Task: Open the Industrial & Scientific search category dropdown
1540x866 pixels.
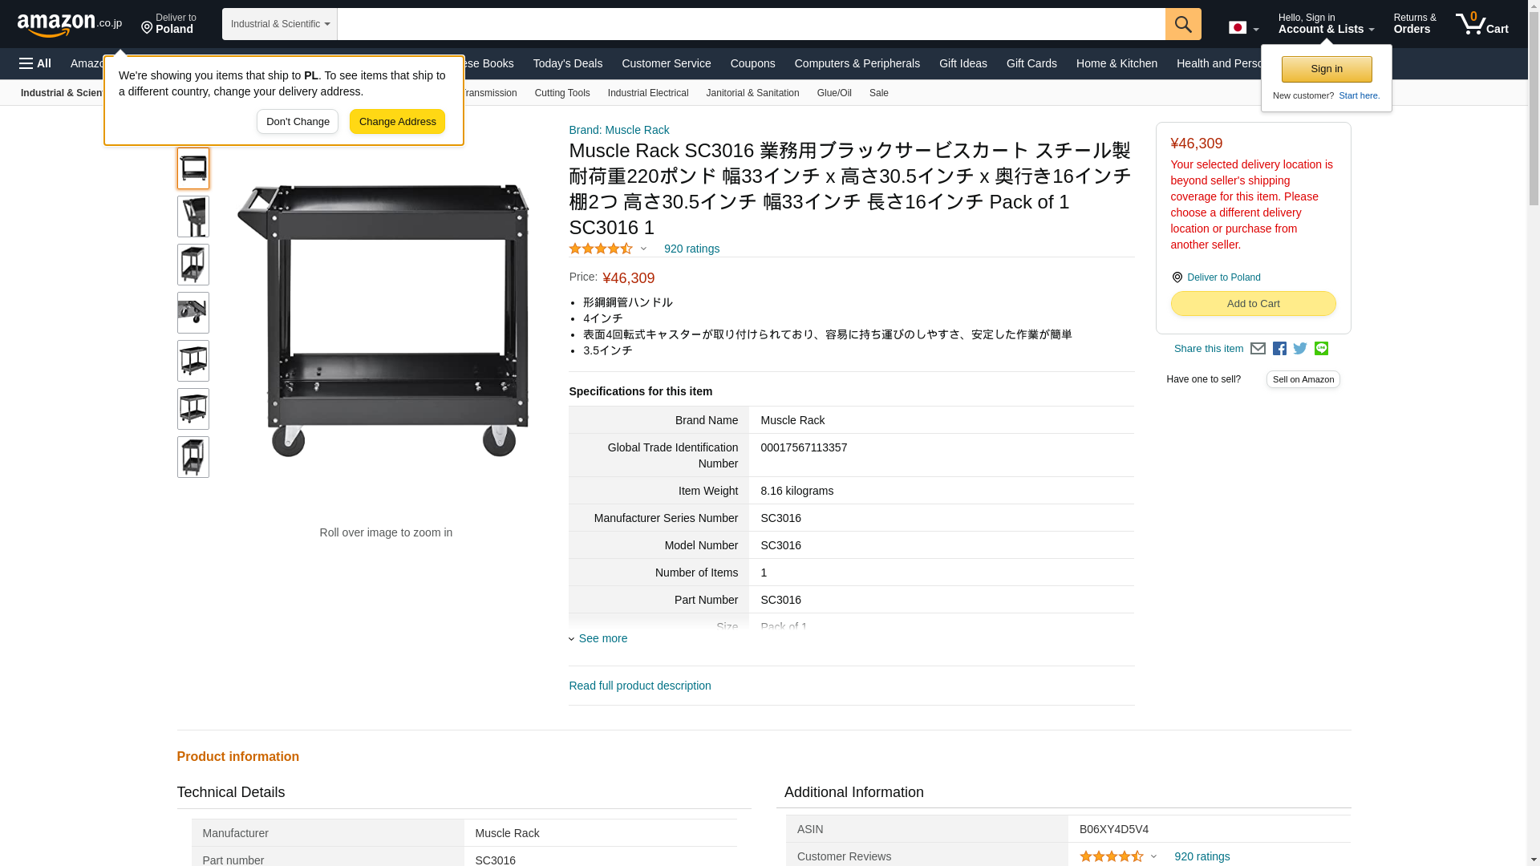Action: click(280, 24)
